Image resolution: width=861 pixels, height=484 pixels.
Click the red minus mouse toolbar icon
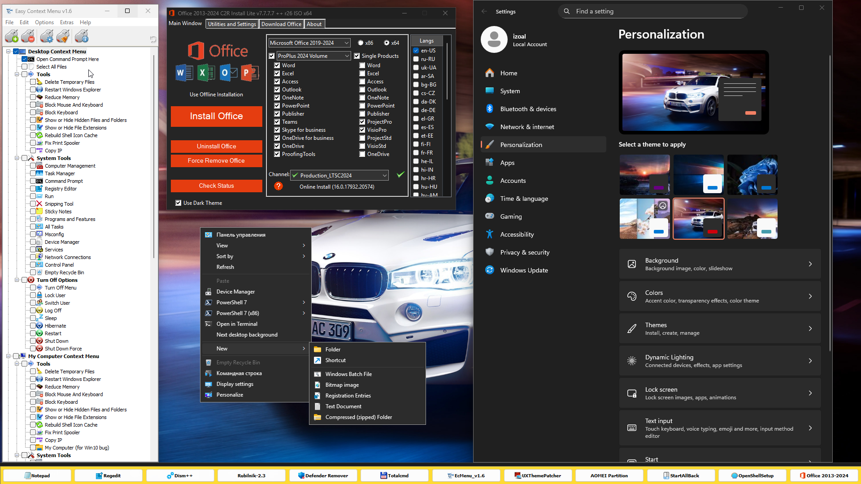pos(28,36)
